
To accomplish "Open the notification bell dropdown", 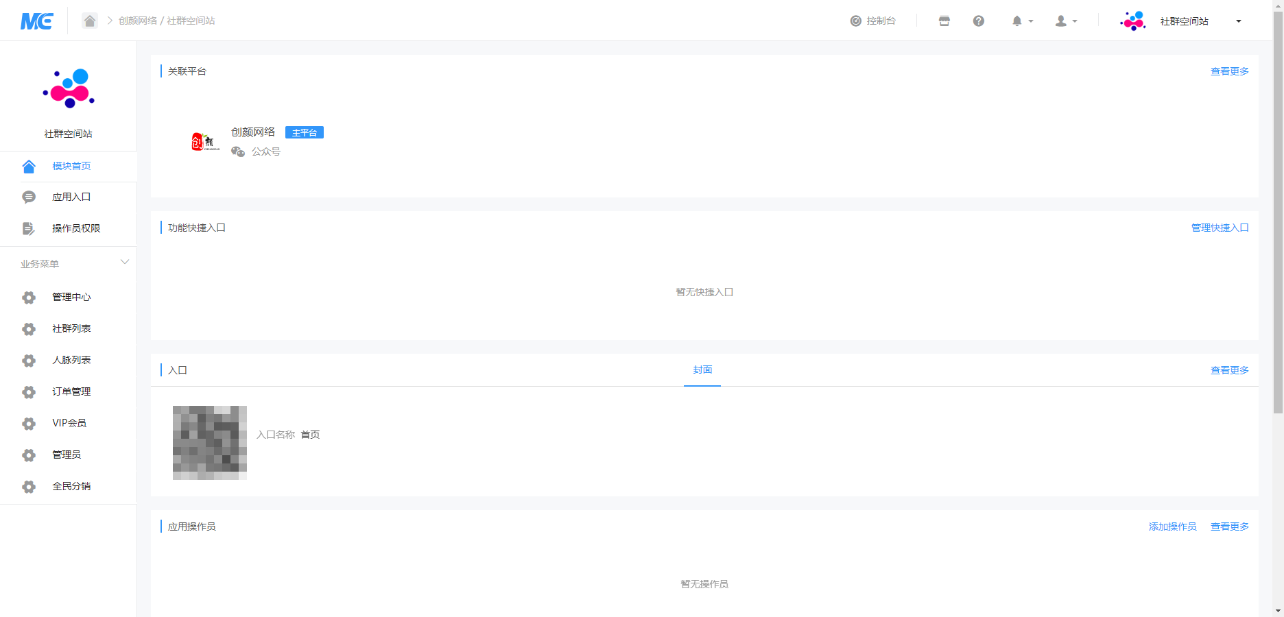I will click(x=1021, y=21).
